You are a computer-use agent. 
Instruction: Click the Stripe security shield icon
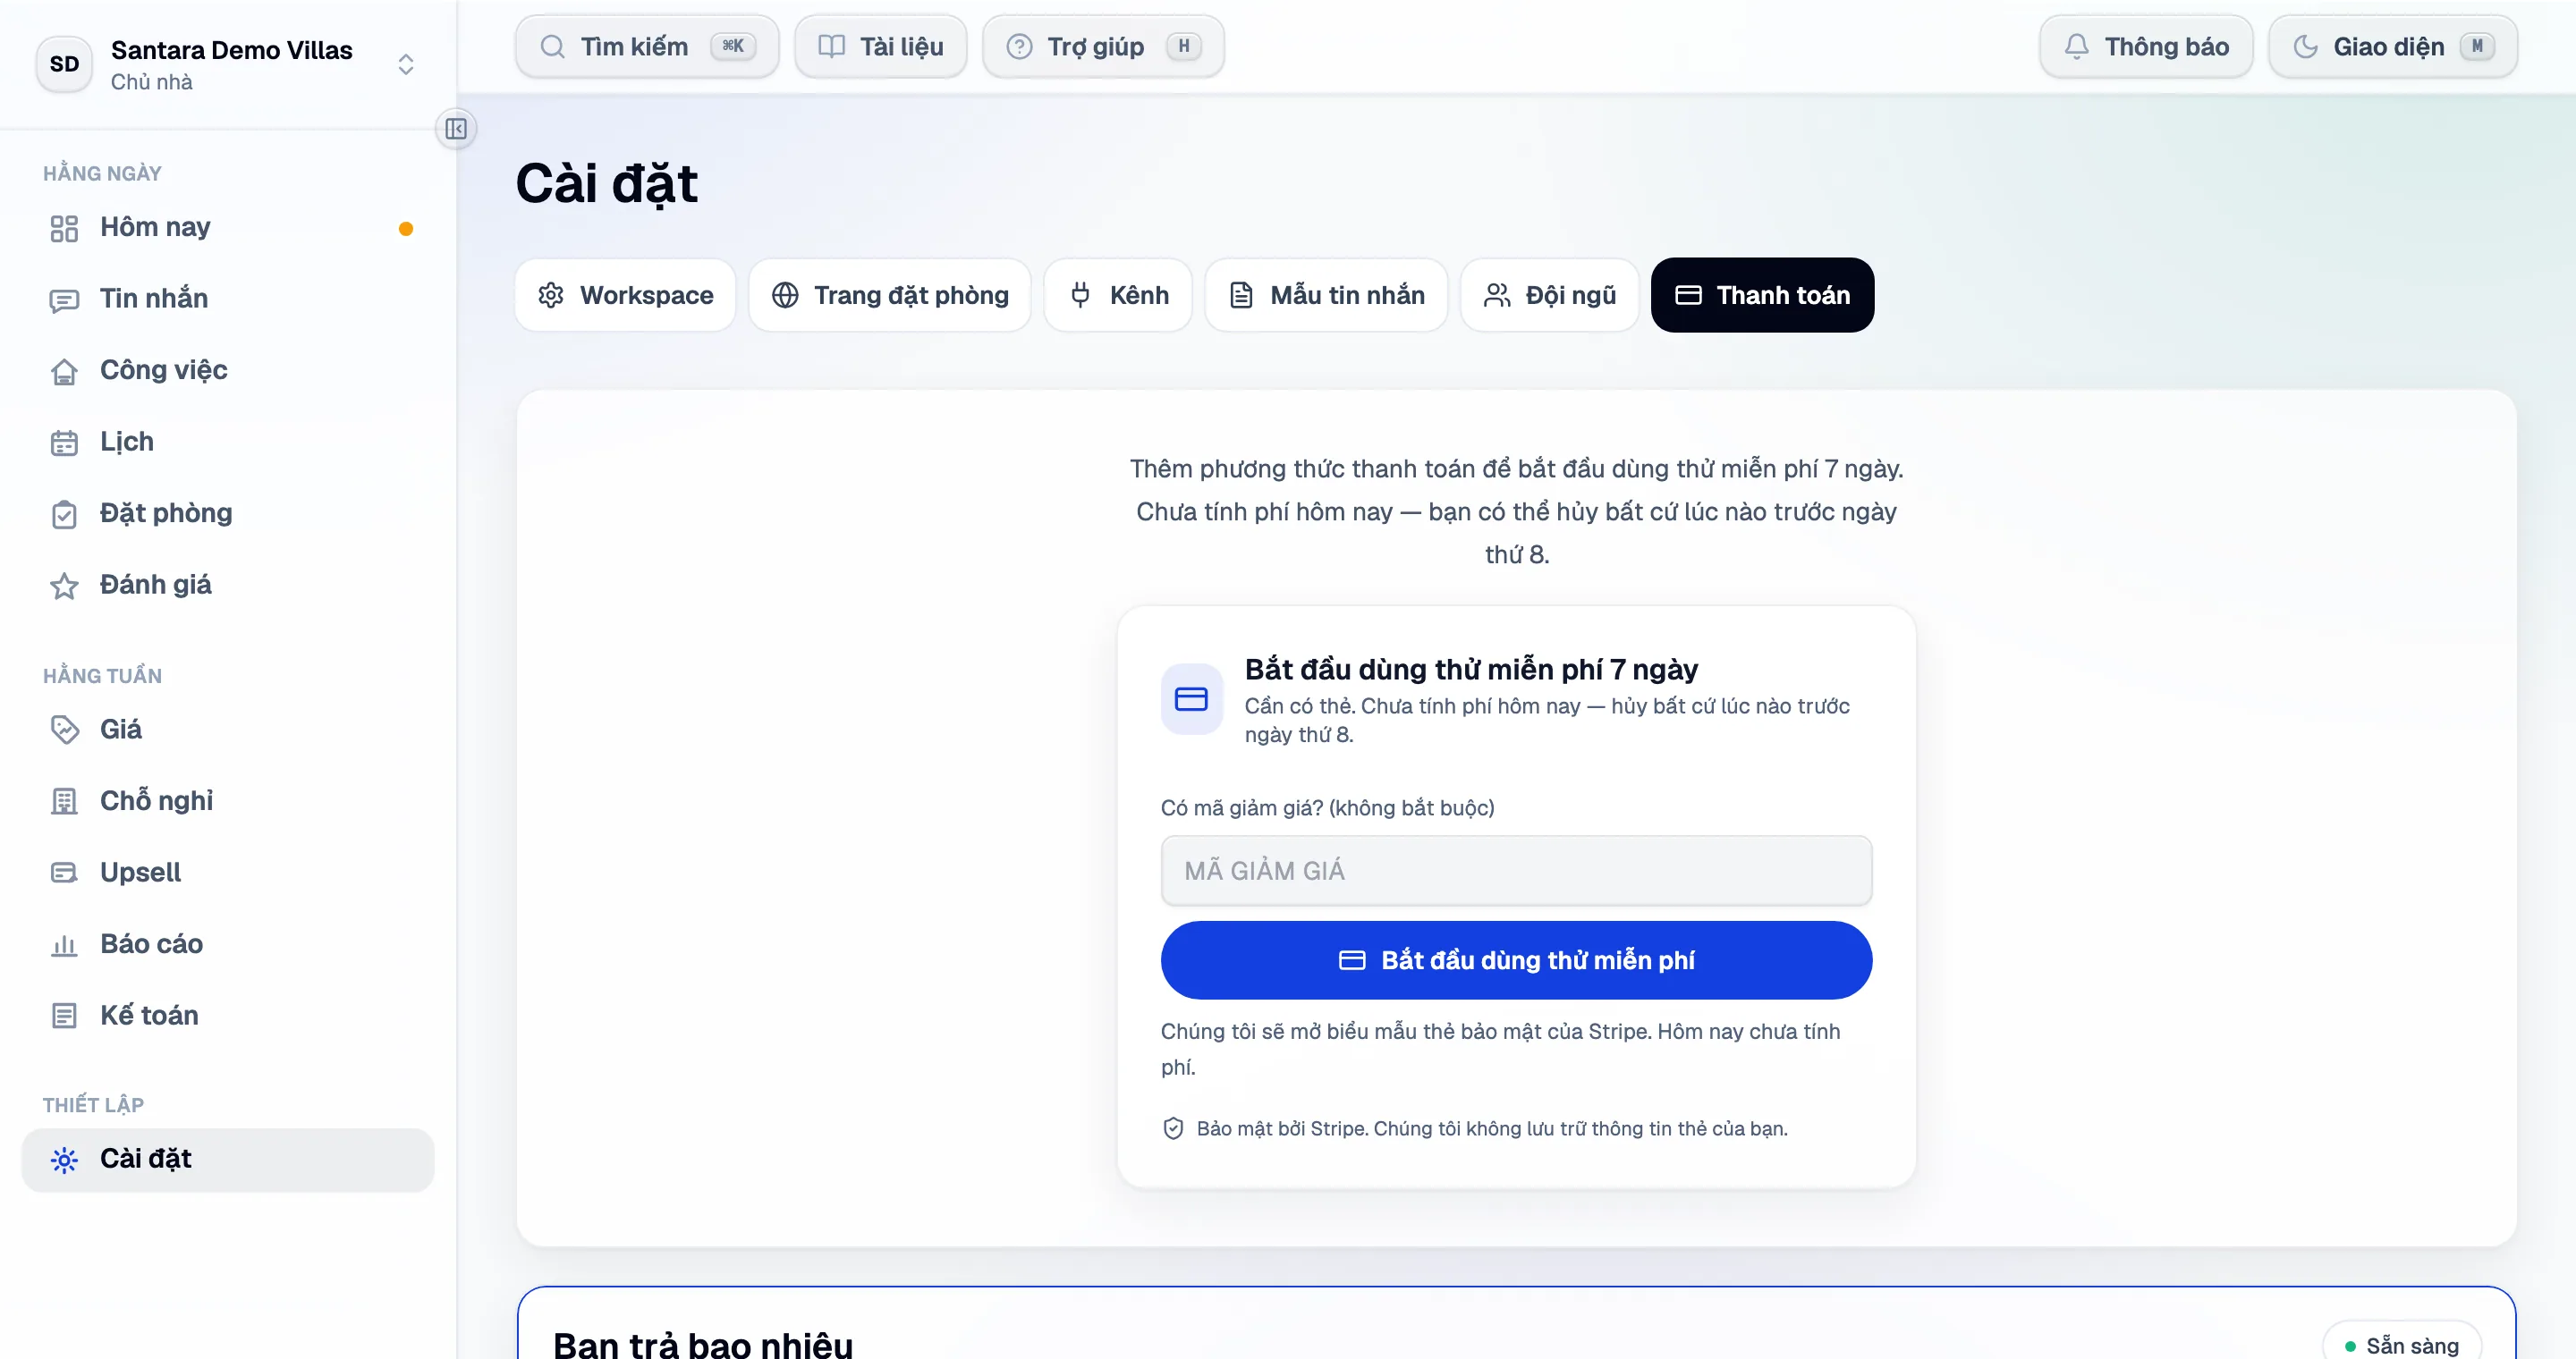(1174, 1128)
